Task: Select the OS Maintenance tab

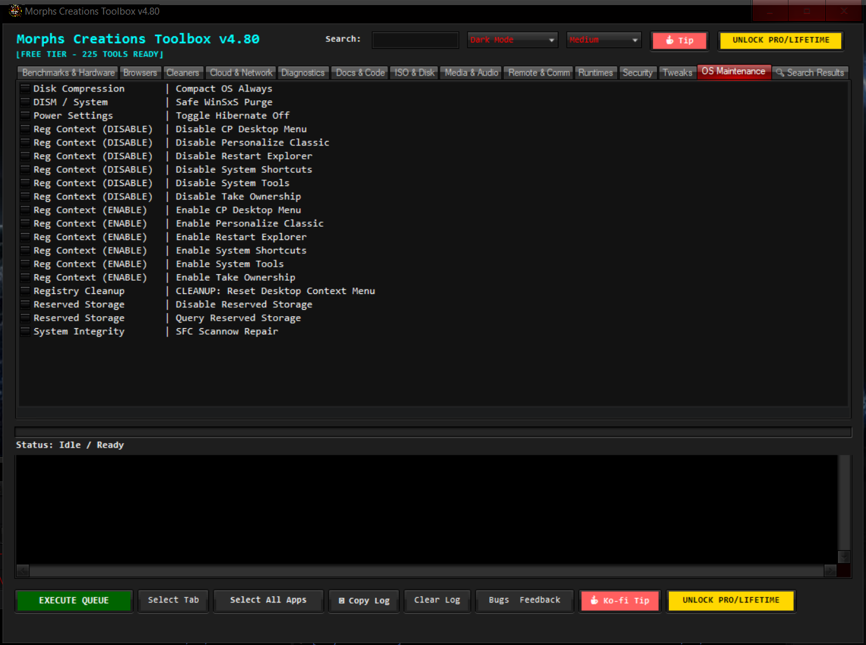Action: [734, 72]
